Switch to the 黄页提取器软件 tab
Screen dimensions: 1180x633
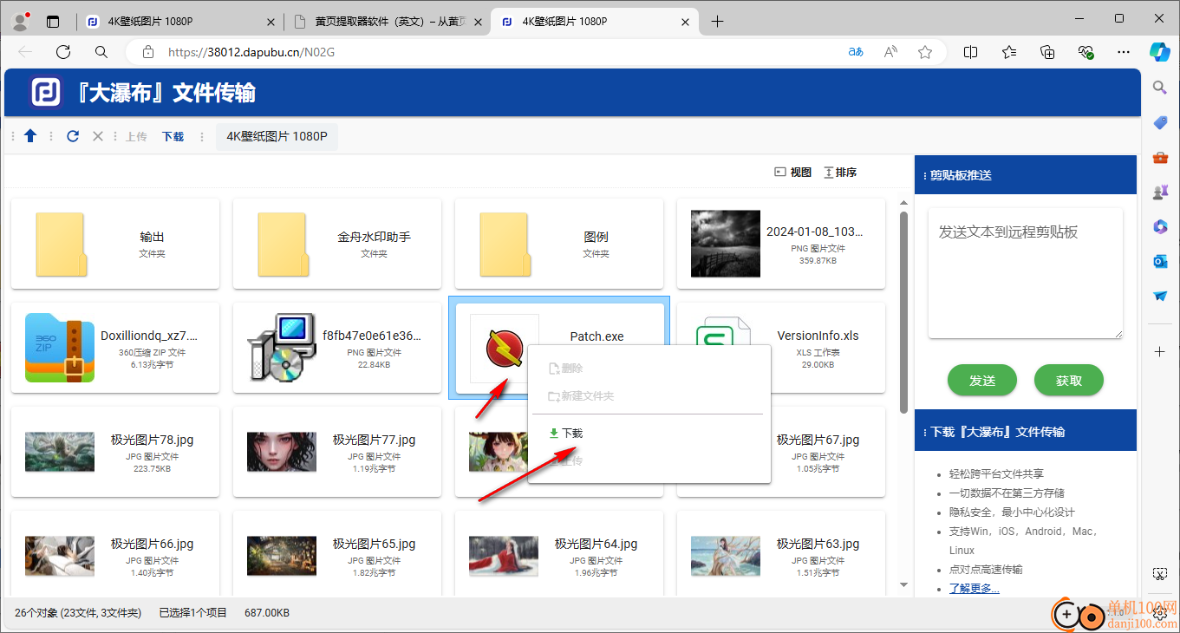pyautogui.click(x=388, y=23)
